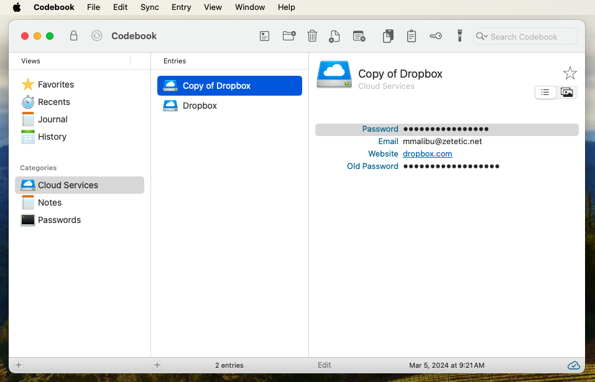Select the Copy of Dropbox entry

pyautogui.click(x=229, y=86)
